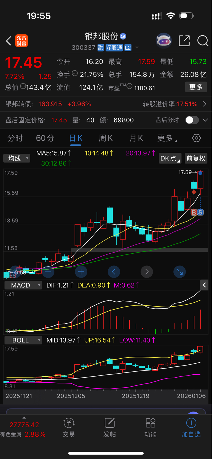Tap the MA5:15.87 value

[x=54, y=153]
